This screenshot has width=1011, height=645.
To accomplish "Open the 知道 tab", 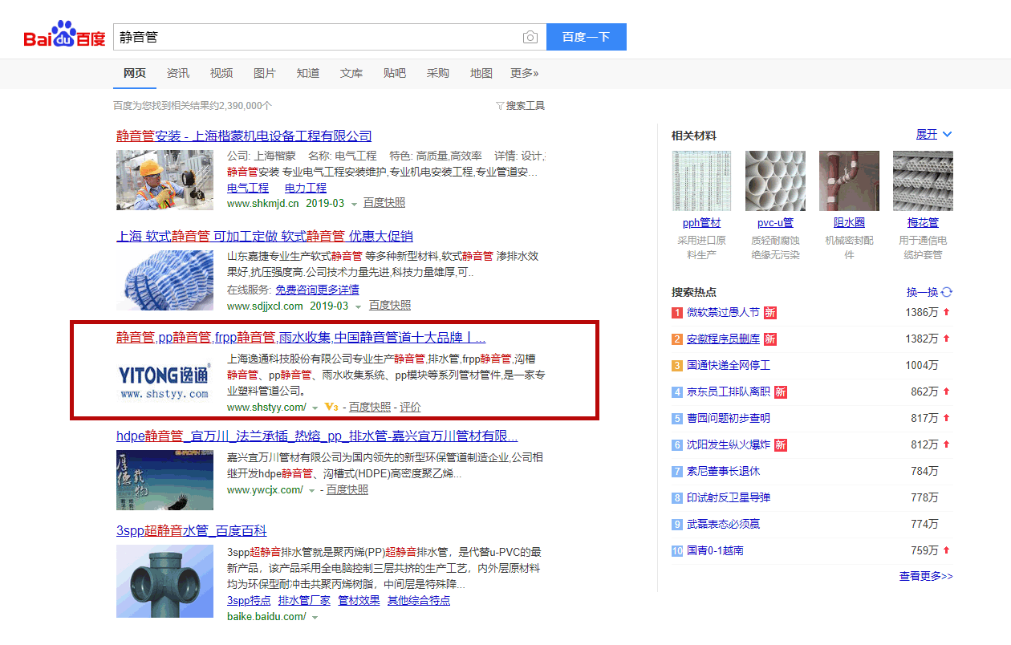I will coord(308,73).
